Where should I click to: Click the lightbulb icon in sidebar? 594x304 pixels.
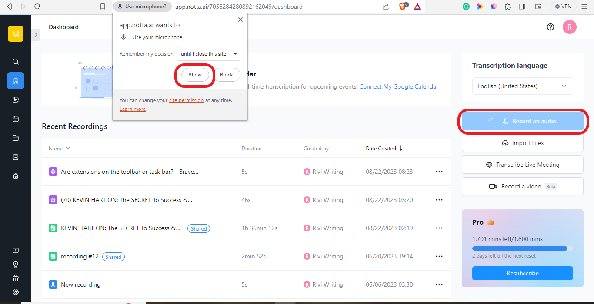pos(16,264)
